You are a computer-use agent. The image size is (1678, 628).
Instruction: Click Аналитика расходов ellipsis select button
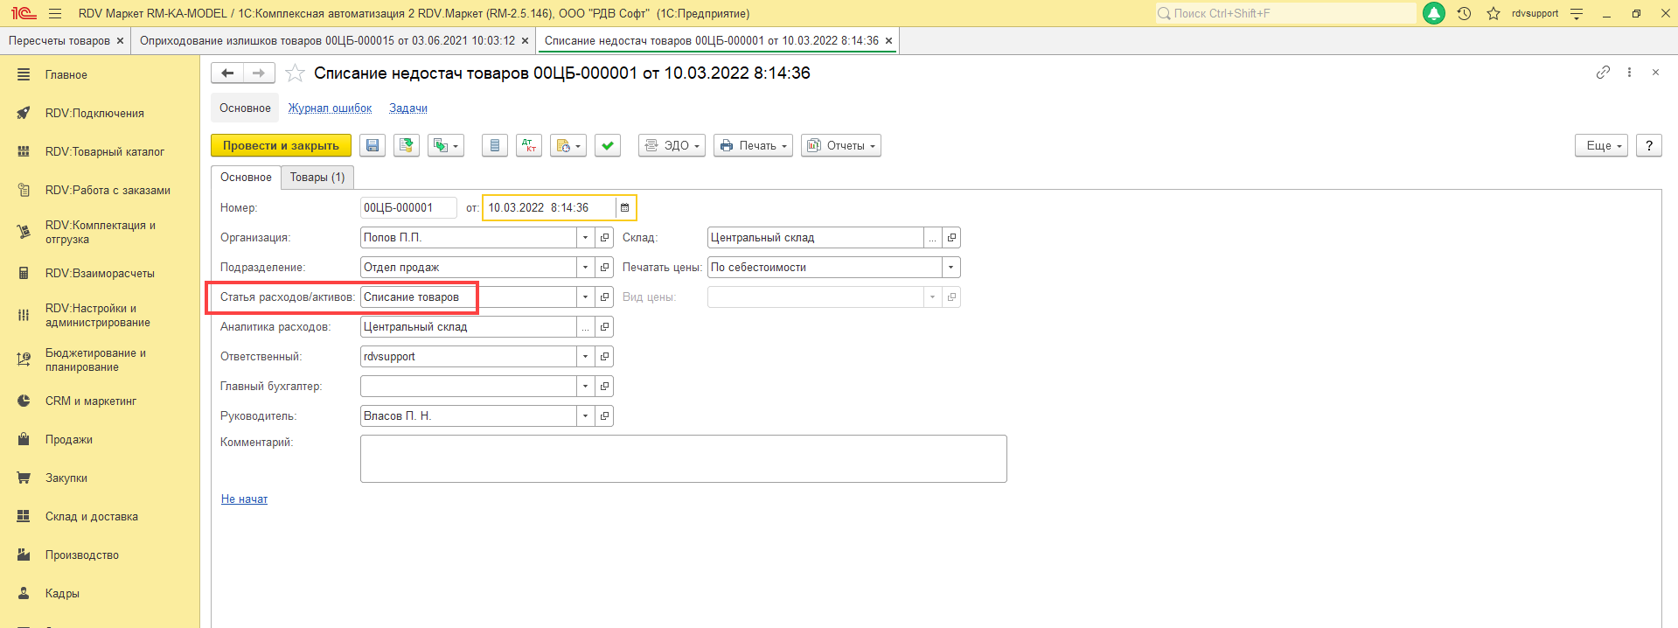585,327
